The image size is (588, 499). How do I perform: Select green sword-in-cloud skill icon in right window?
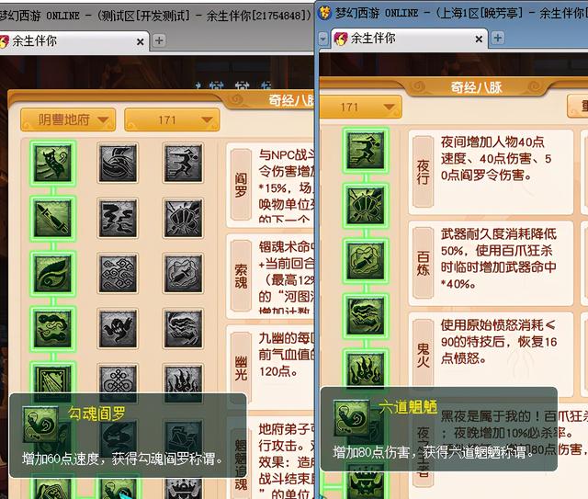point(366,261)
